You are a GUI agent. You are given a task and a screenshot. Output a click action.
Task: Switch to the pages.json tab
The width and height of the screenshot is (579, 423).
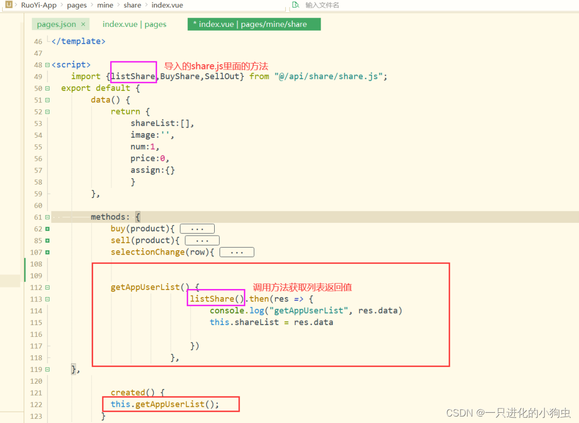(56, 24)
